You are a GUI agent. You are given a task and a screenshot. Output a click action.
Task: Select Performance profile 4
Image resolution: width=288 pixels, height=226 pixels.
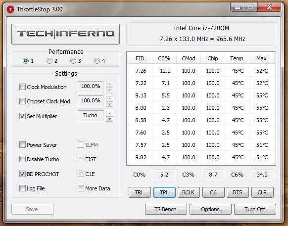point(97,61)
